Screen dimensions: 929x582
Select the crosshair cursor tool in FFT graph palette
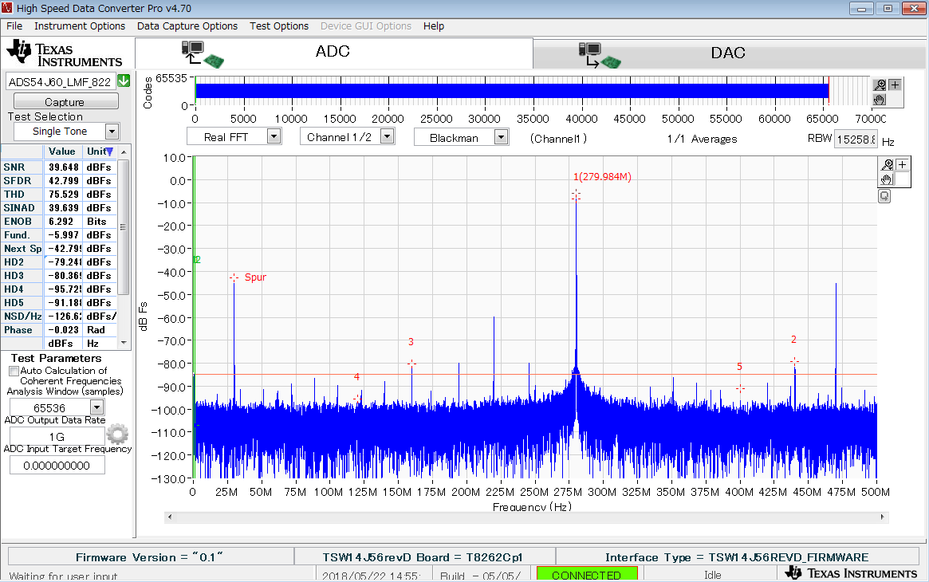pos(902,164)
